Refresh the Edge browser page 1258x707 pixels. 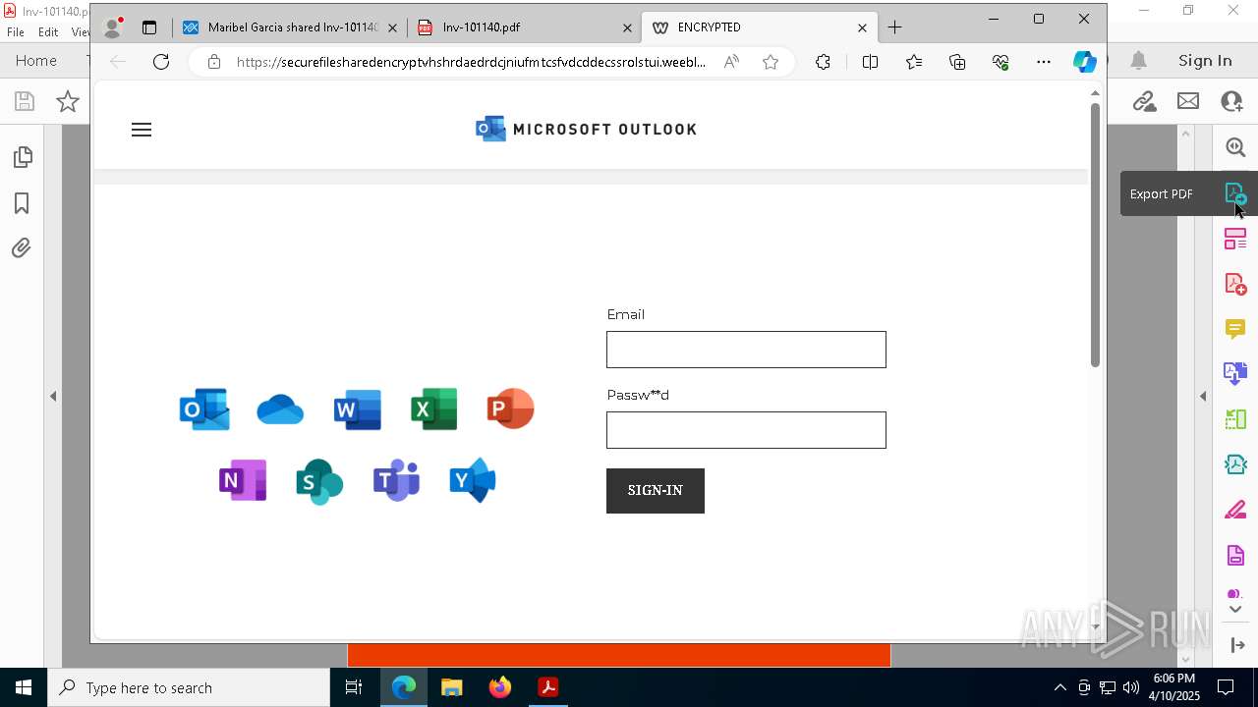click(x=161, y=62)
